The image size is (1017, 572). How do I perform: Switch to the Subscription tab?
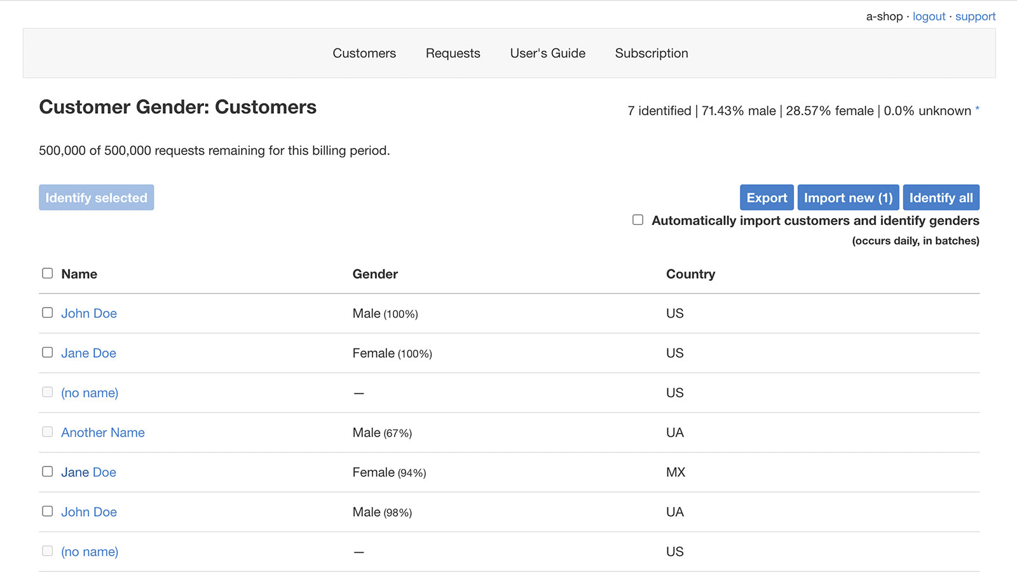pyautogui.click(x=651, y=53)
